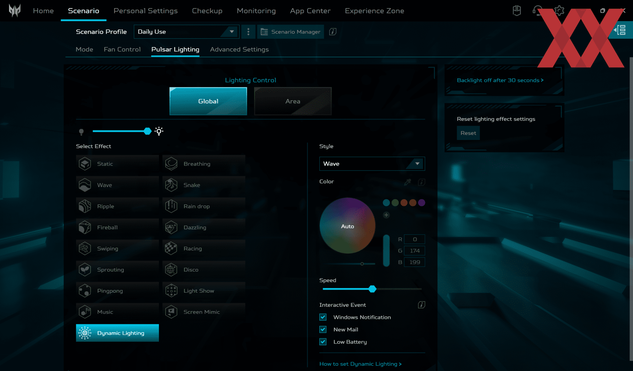Switch to the Fan Control tab
Viewport: 633px width, 371px height.
coord(122,49)
